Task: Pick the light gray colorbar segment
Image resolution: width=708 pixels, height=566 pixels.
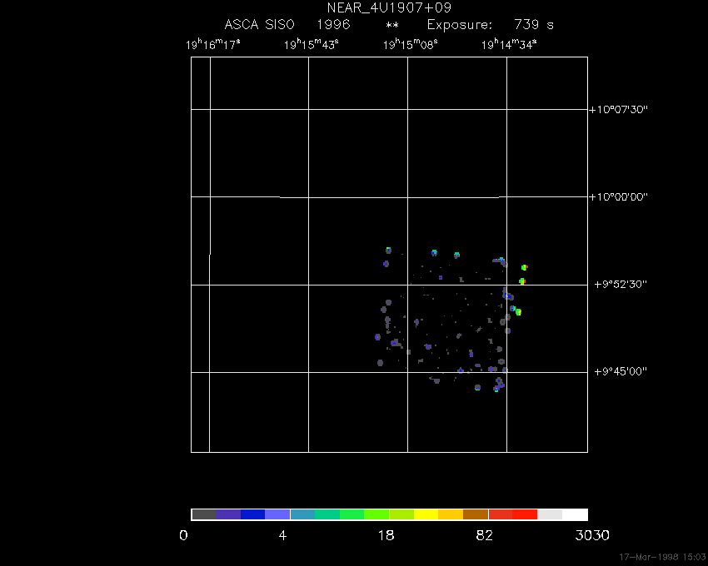Action: (550, 514)
